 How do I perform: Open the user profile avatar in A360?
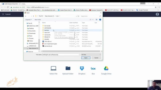157,14
